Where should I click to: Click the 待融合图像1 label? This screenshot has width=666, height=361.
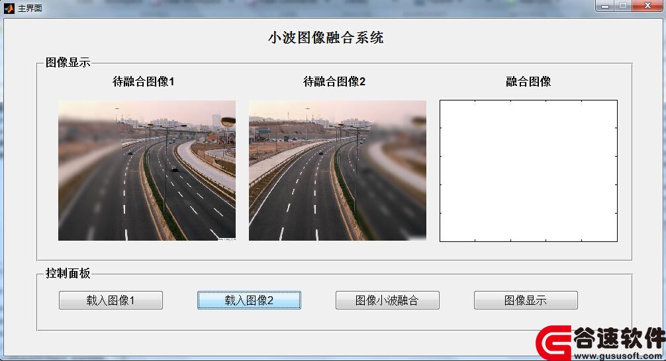tap(144, 81)
